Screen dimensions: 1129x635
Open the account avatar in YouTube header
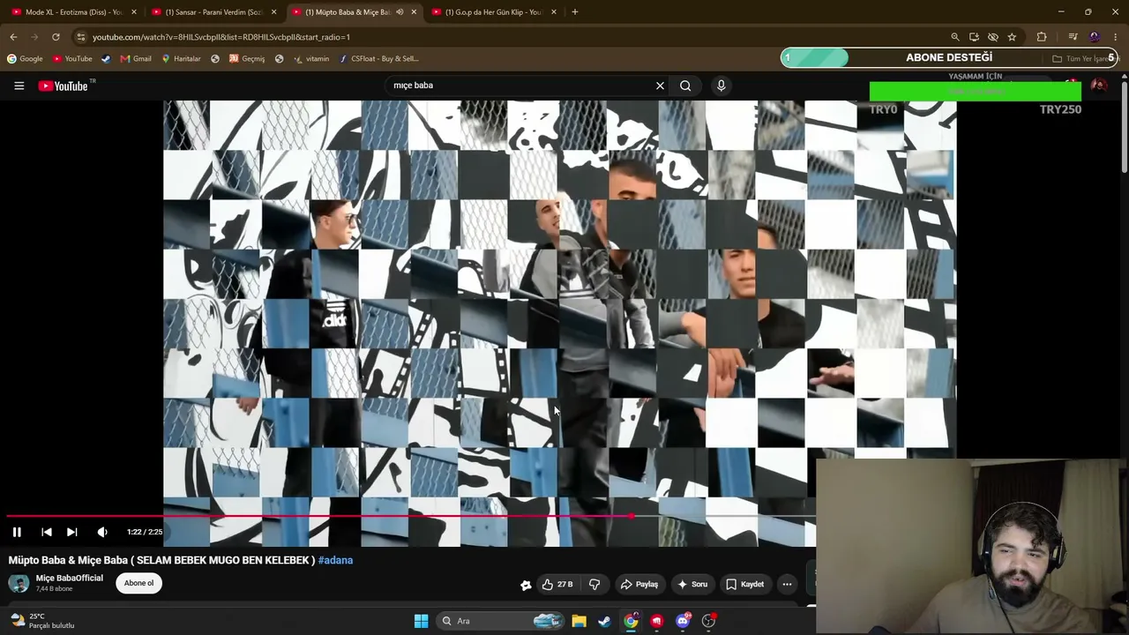point(1098,86)
